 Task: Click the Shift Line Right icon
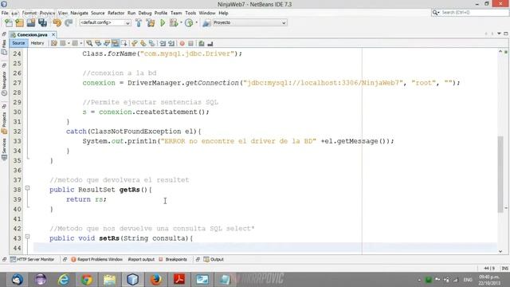pyautogui.click(x=171, y=43)
